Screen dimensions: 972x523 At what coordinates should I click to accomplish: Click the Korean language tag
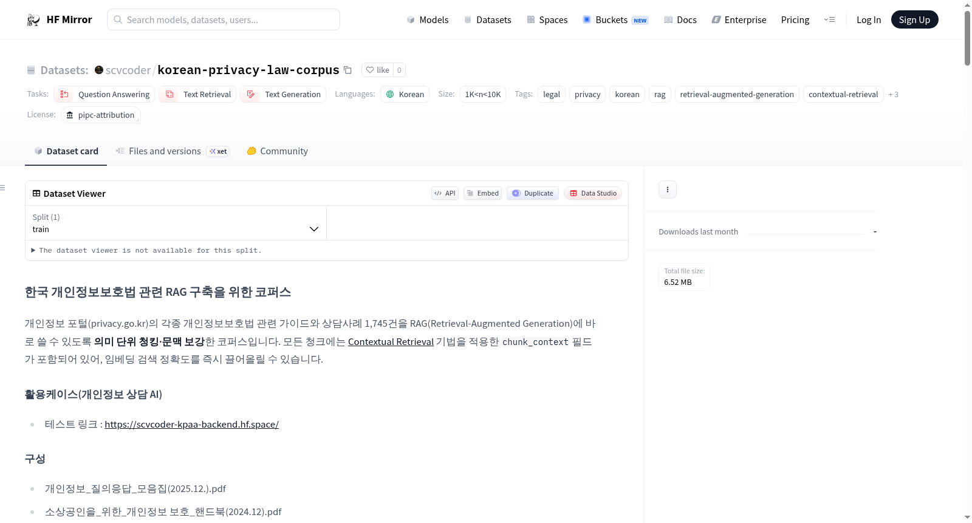pos(405,94)
